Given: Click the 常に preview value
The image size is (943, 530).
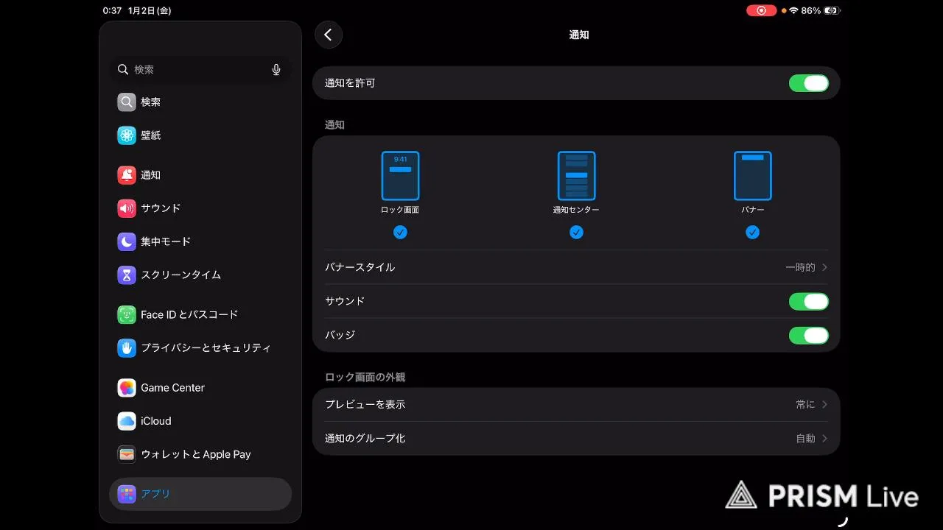Looking at the screenshot, I should click(x=805, y=404).
